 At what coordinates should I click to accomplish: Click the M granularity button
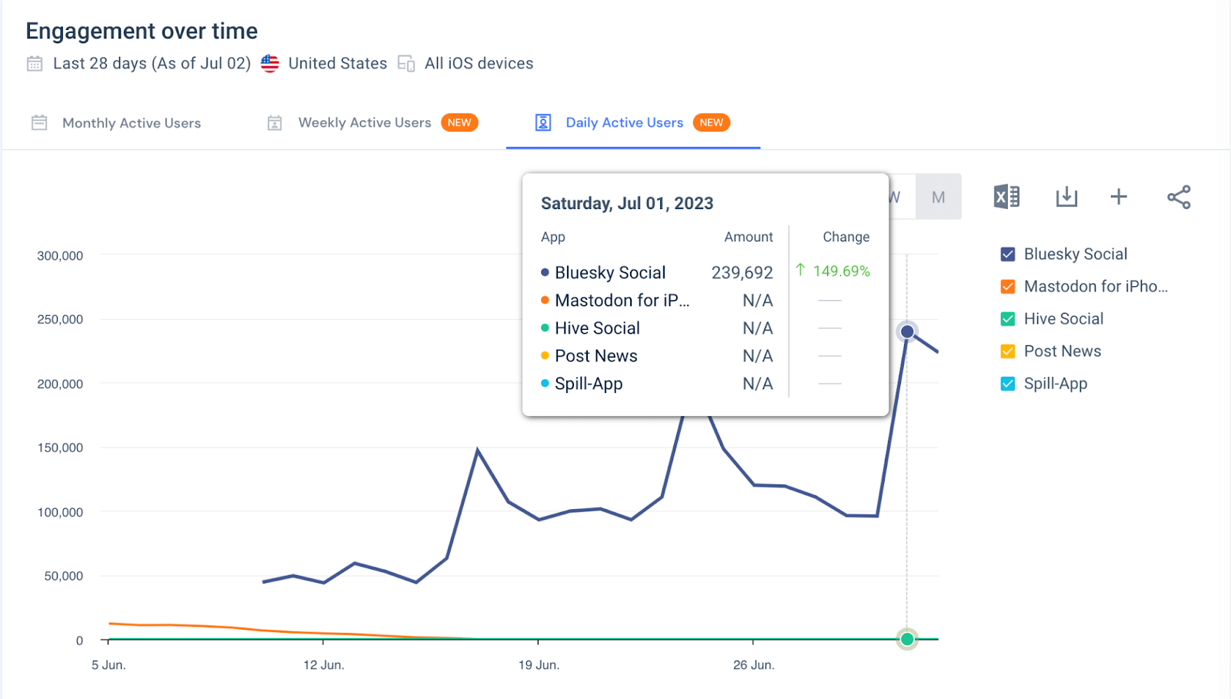[938, 197]
